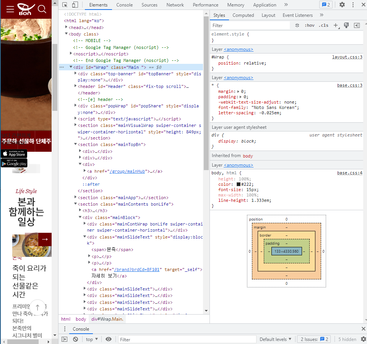Open the layout.css:3 source link
Image resolution: width=367 pixels, height=344 pixels.
(x=347, y=57)
